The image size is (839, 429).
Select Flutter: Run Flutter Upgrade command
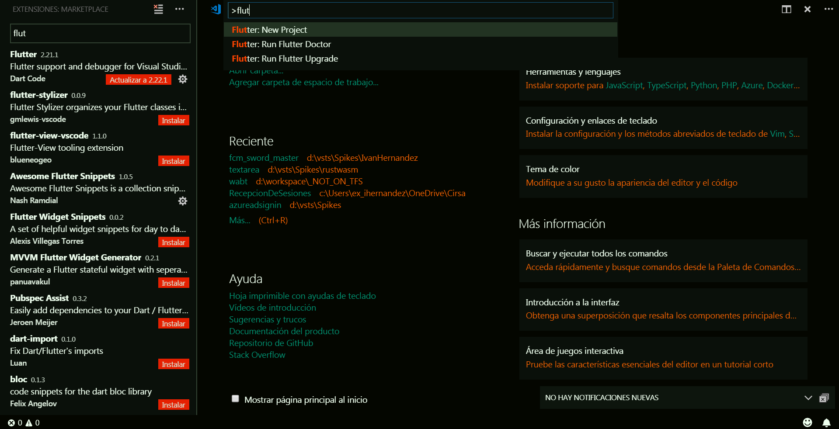(x=420, y=59)
